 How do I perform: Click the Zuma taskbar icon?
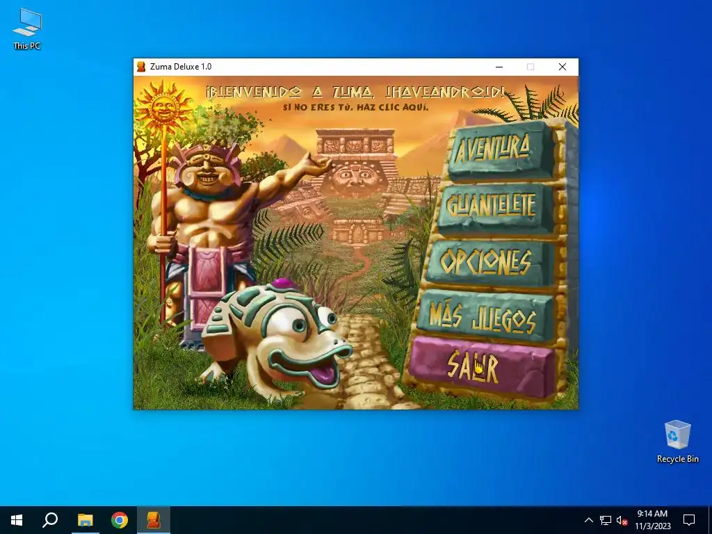point(154,520)
